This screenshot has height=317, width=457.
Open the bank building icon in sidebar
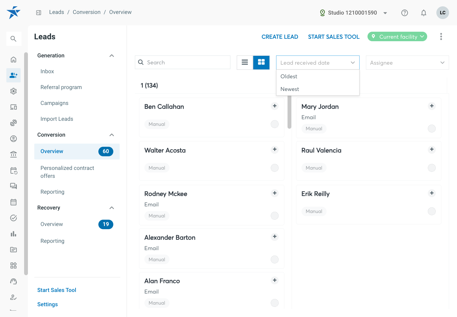pos(13,155)
